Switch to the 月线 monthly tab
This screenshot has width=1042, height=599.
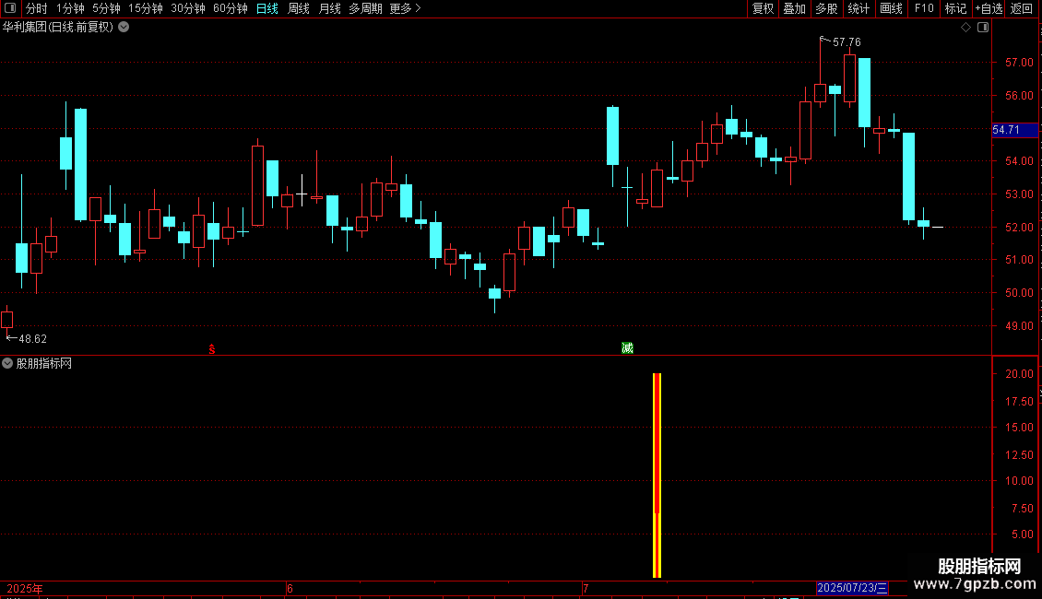pos(329,8)
